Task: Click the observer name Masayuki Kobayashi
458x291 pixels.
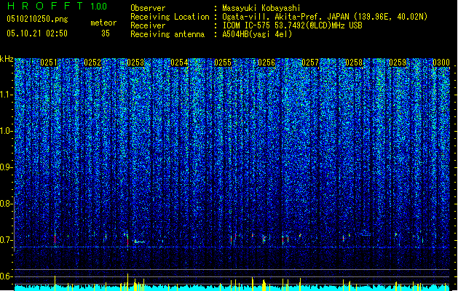Action: coord(261,8)
